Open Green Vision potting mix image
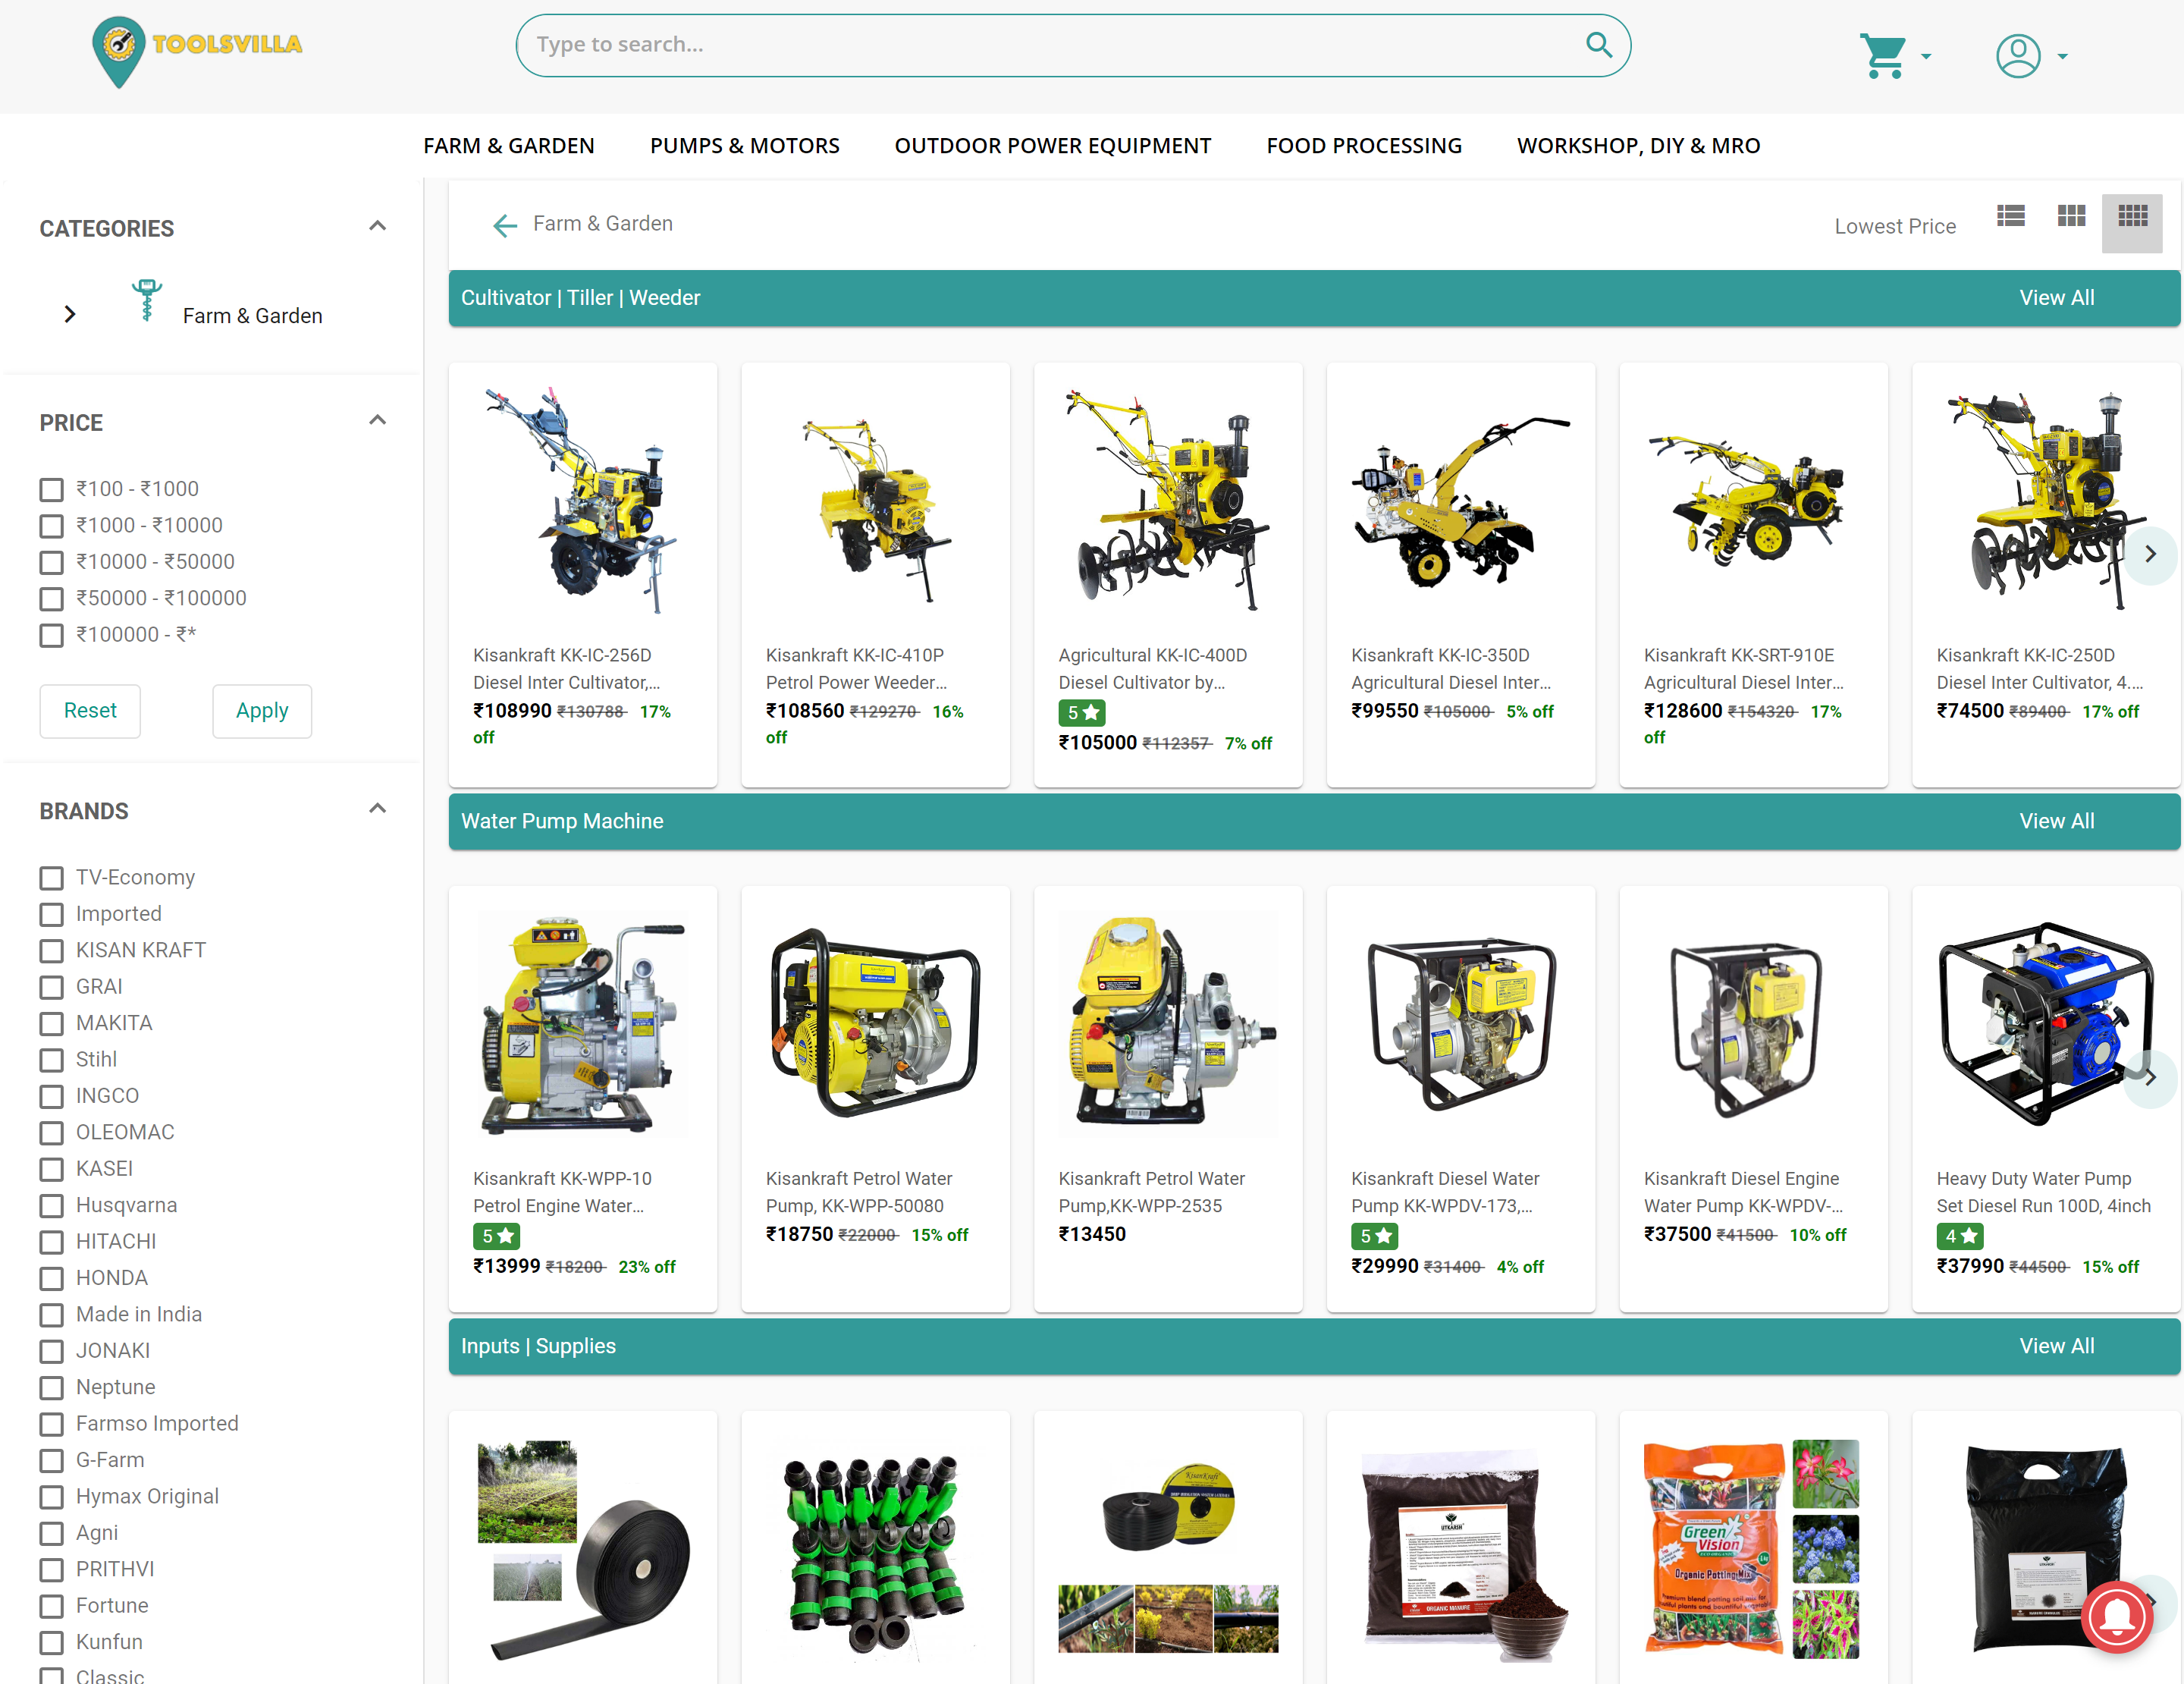Viewport: 2184px width, 1684px height. click(1753, 1549)
